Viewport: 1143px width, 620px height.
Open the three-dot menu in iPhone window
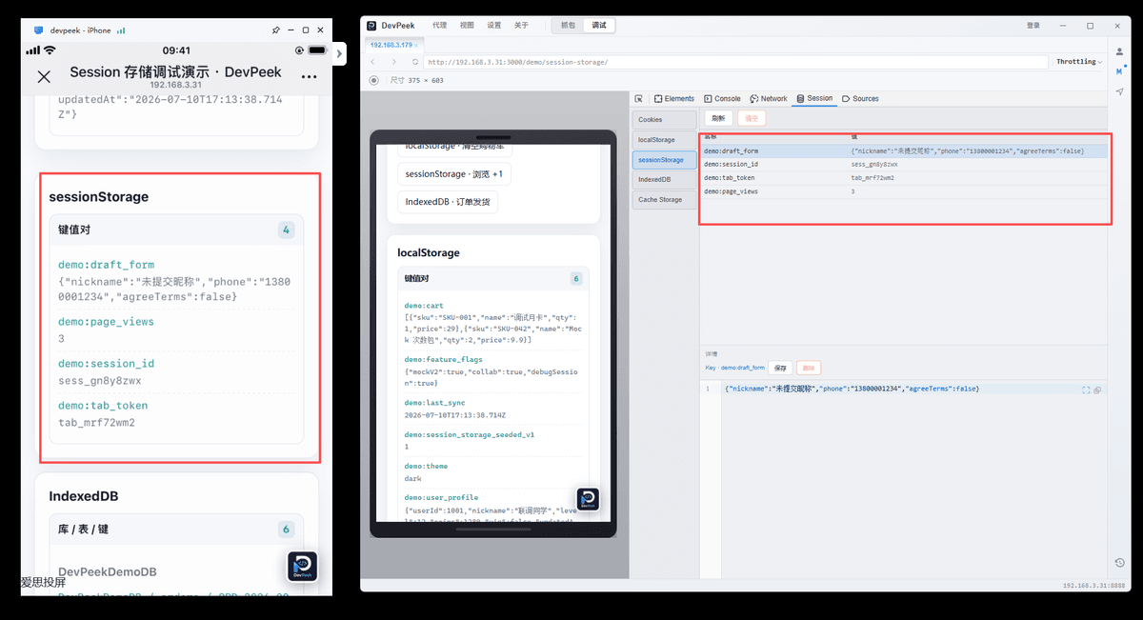click(309, 77)
